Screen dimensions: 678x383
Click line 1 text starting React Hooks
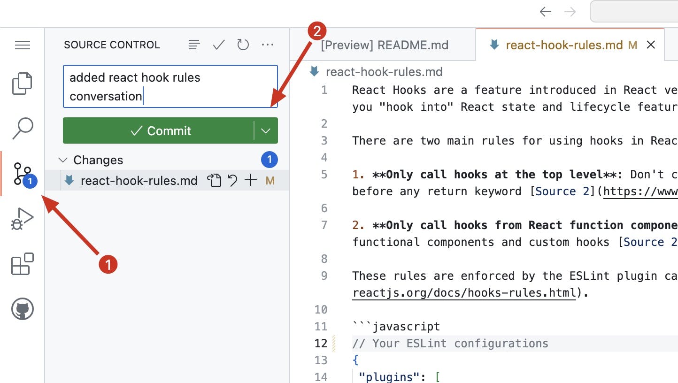[x=515, y=90]
